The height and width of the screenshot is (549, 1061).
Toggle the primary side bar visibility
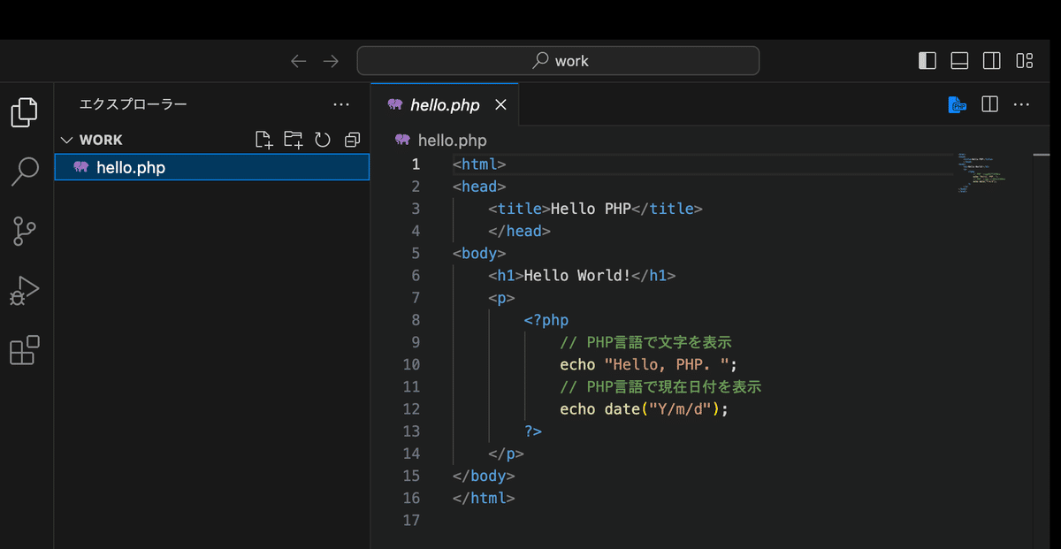click(927, 61)
